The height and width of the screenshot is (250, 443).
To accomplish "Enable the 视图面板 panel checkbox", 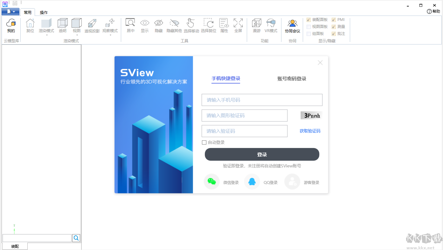I will (308, 26).
